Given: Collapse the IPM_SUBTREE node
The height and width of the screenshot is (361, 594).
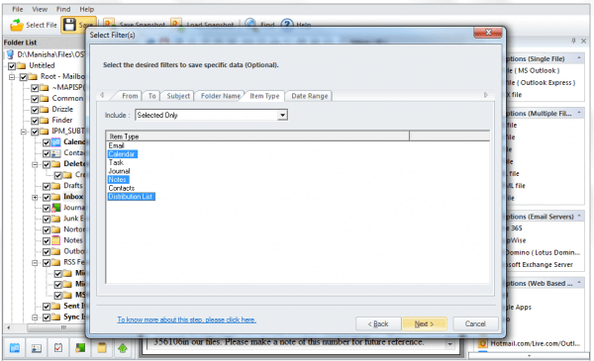Looking at the screenshot, I should pos(24,132).
